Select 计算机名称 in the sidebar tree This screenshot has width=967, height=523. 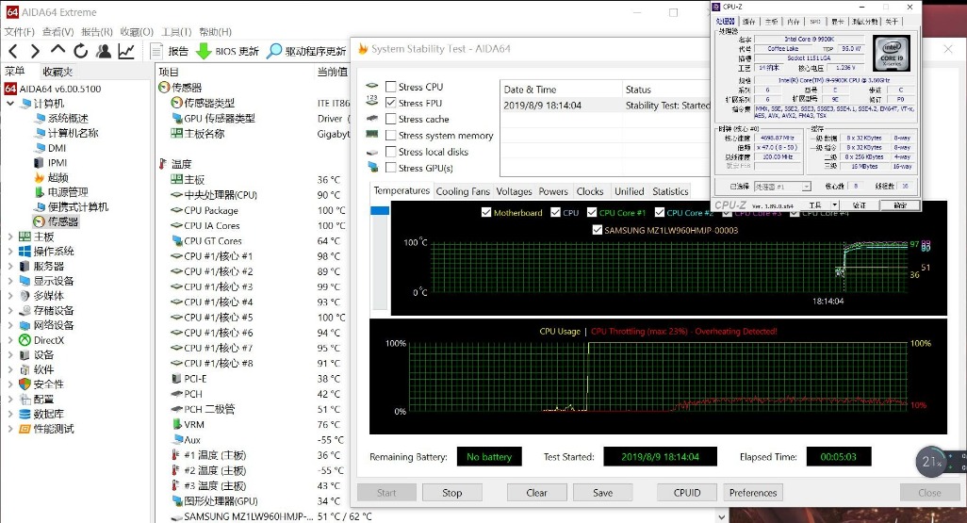73,133
